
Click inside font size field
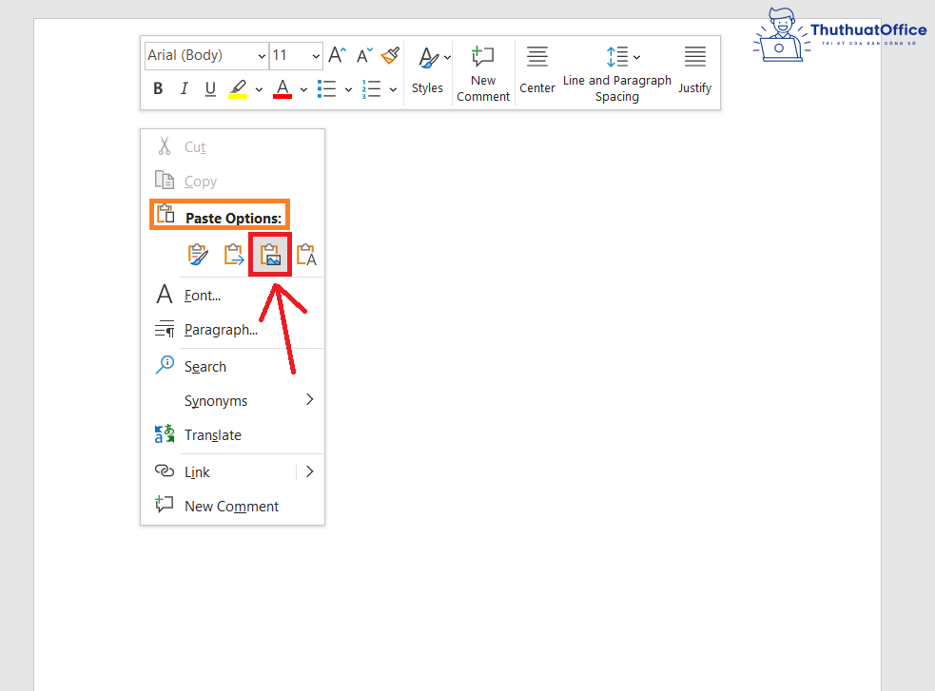click(x=290, y=56)
